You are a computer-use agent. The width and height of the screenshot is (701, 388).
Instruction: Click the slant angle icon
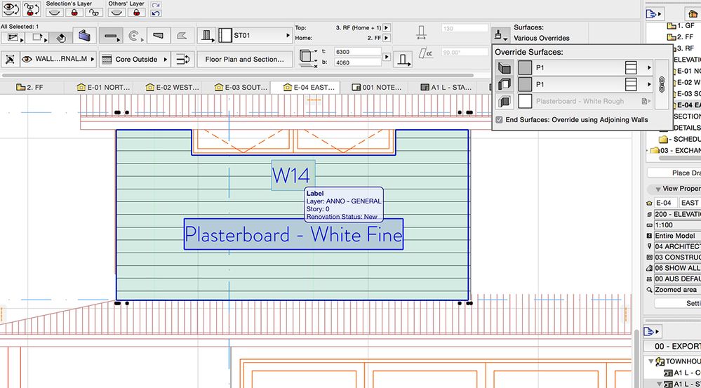coord(425,53)
